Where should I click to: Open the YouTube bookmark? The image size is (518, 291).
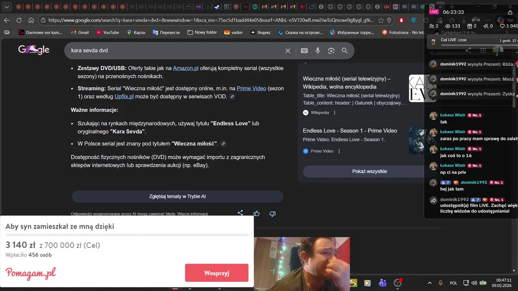[x=107, y=32]
